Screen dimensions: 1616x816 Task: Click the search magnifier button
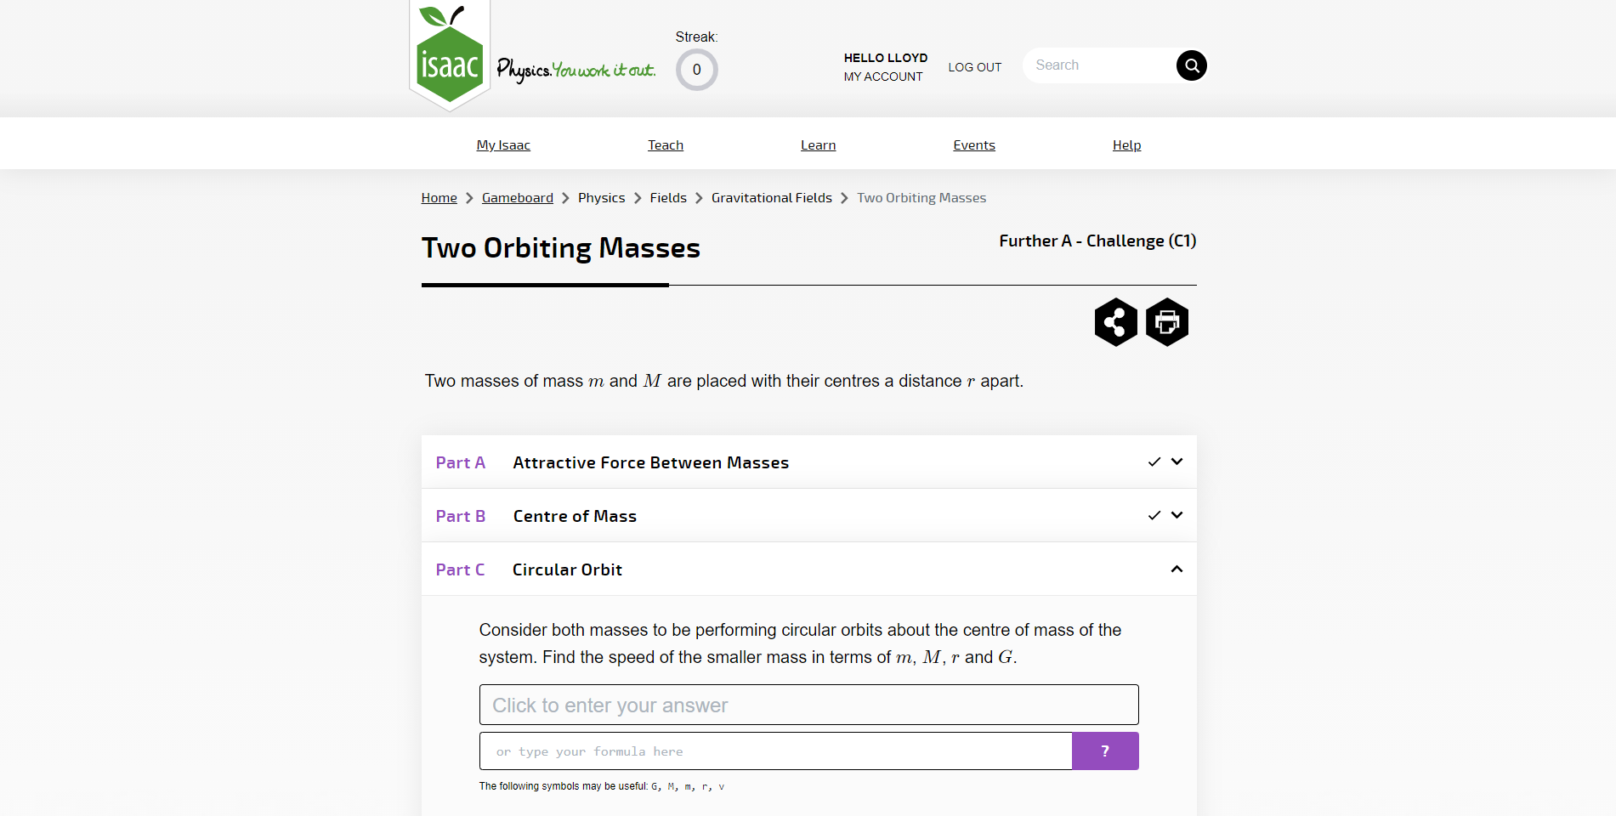[1191, 65]
